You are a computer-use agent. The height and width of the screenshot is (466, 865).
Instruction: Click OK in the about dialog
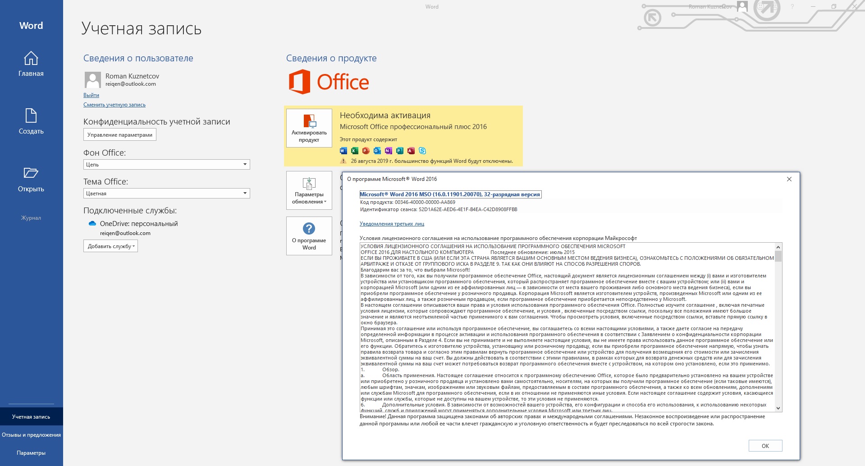pos(765,446)
